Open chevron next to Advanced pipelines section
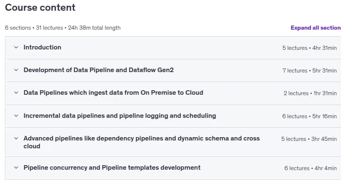 point(16,138)
